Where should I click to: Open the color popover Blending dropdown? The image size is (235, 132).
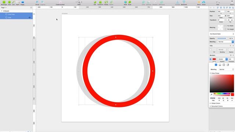pos(226,69)
